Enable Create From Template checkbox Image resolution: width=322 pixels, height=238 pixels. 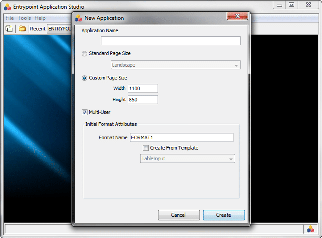pos(145,148)
